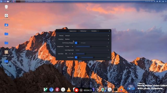This screenshot has height=93, width=167.
Task: Click the volume icon in the top panel
Action: (154, 1)
